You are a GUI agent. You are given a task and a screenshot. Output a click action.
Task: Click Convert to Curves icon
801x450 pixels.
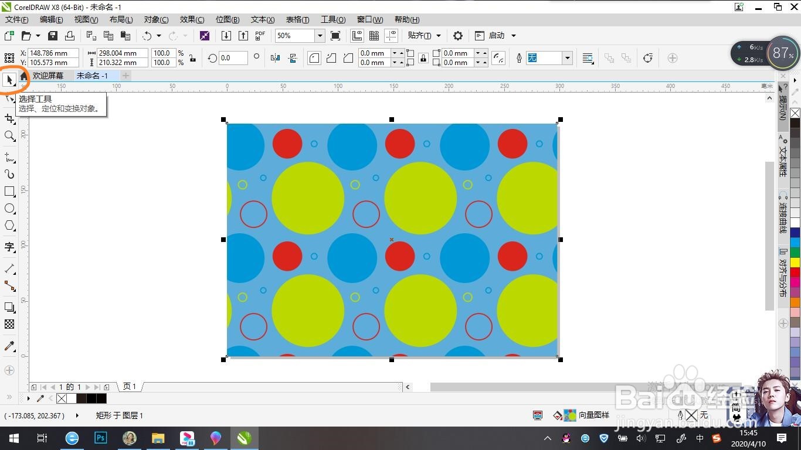click(648, 58)
